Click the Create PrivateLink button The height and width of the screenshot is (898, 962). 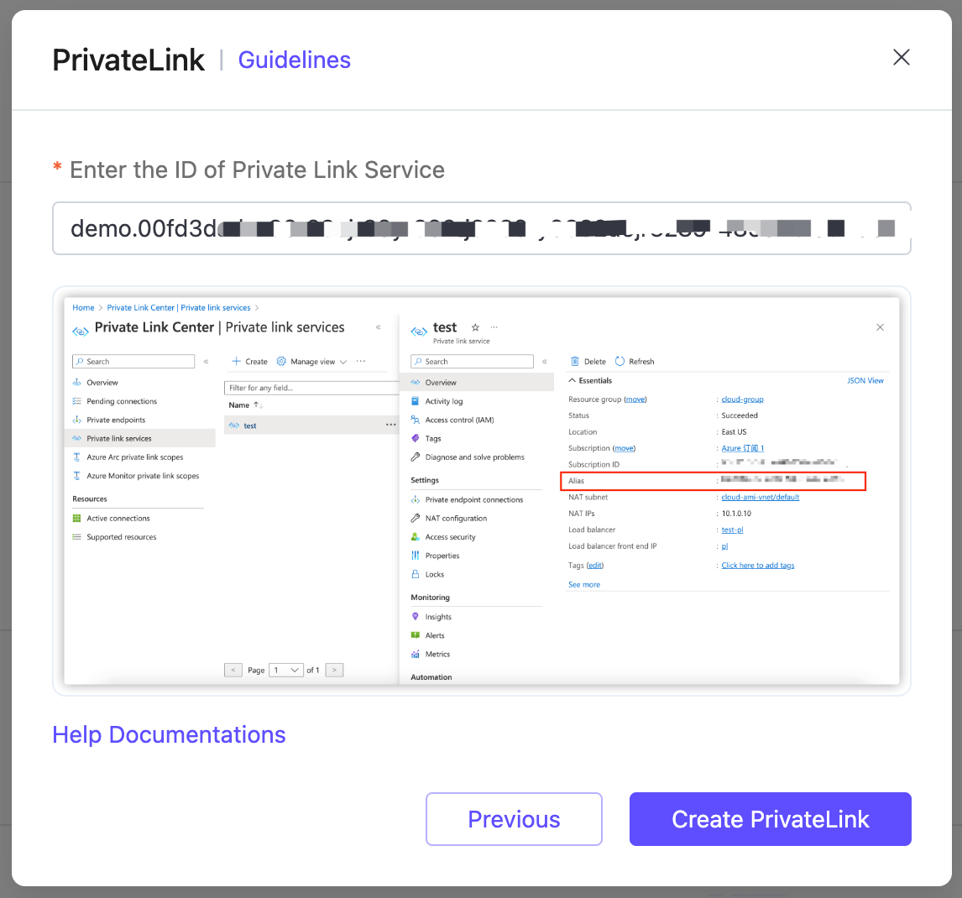770,818
